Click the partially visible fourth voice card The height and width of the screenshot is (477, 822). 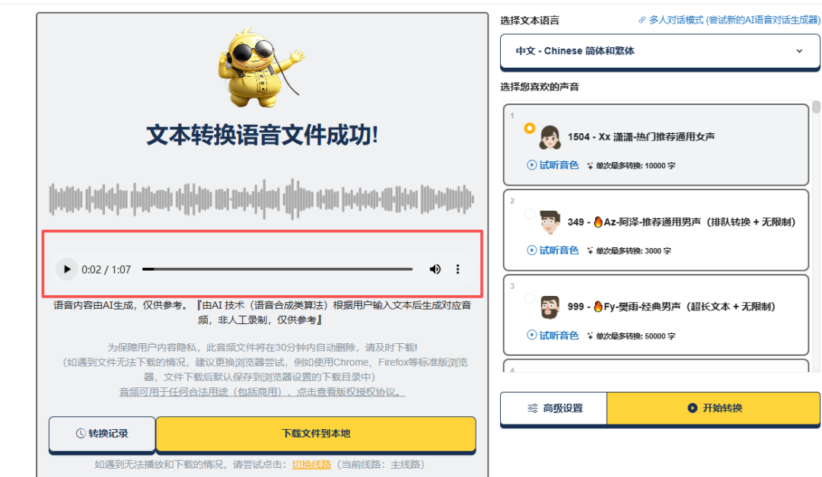pyautogui.click(x=656, y=366)
